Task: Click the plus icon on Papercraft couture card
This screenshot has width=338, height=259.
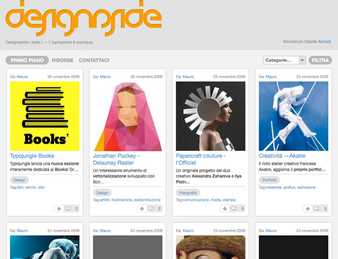Action: [x=225, y=208]
